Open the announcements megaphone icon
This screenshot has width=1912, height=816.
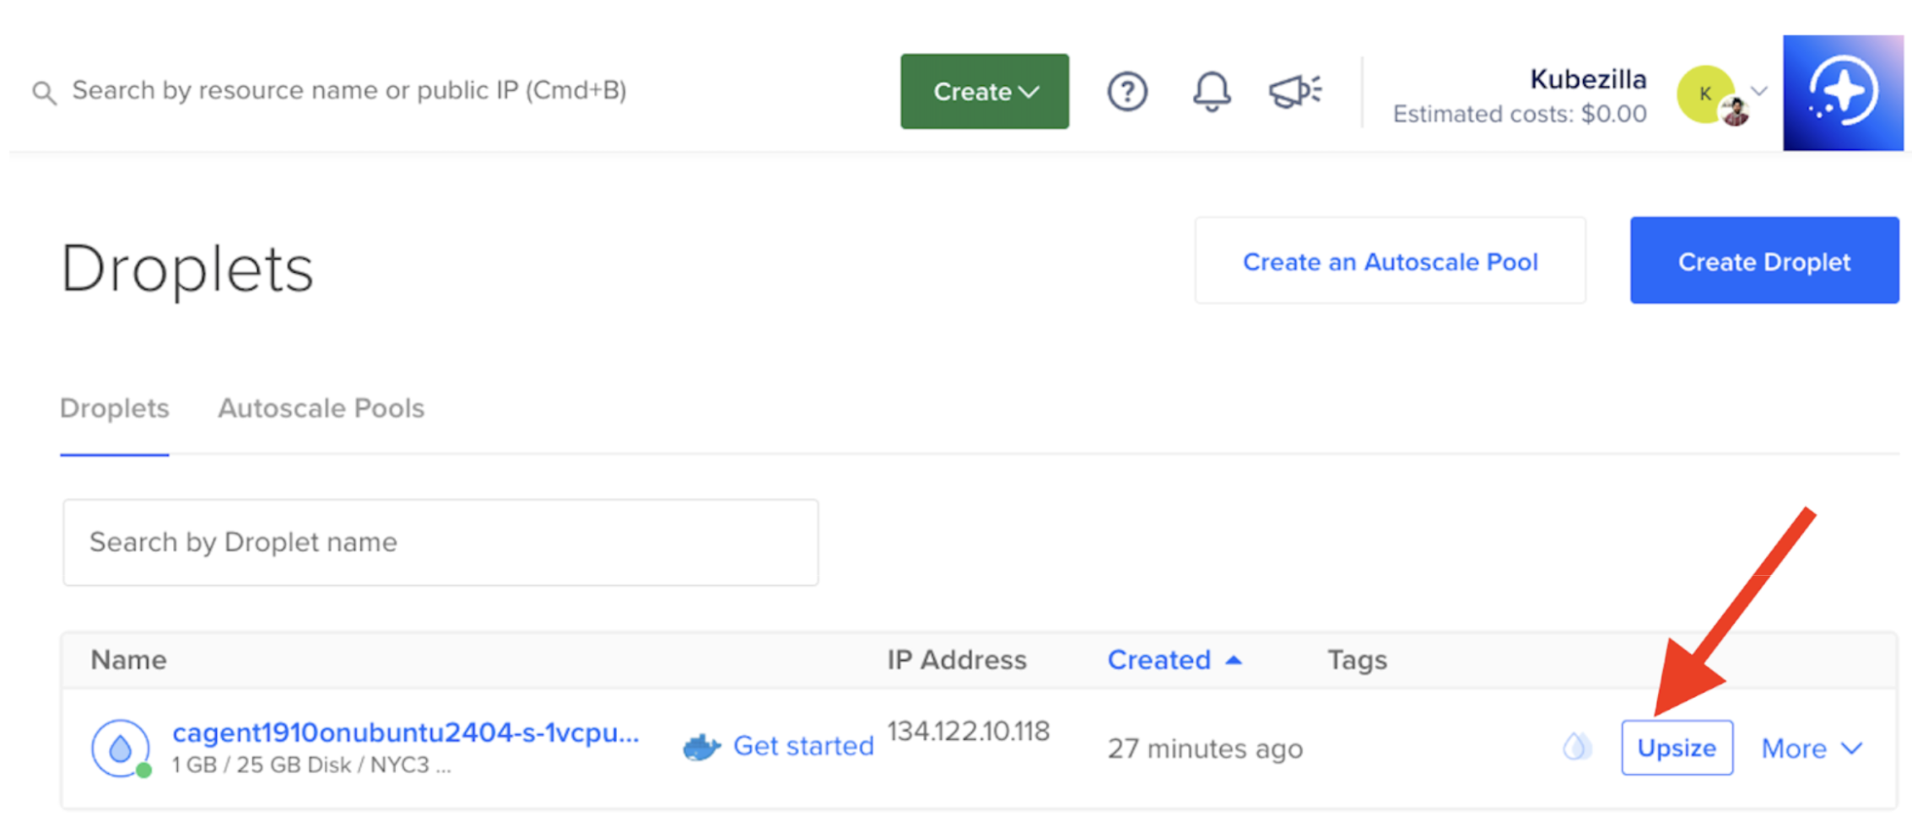pos(1293,91)
